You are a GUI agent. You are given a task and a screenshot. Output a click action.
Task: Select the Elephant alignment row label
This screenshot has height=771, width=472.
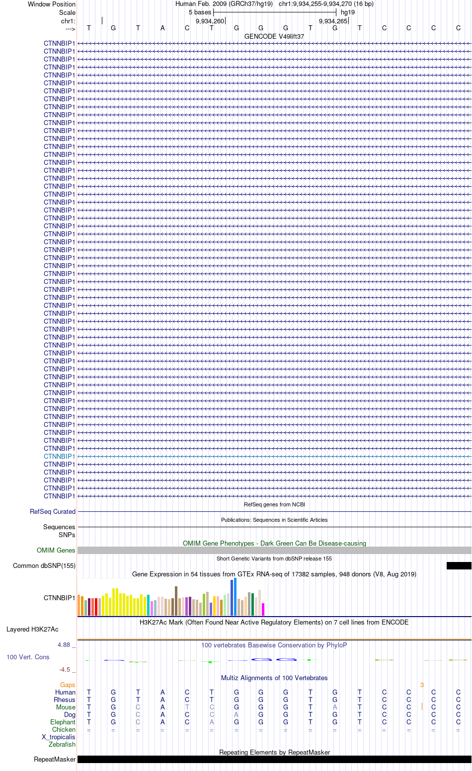pyautogui.click(x=63, y=722)
